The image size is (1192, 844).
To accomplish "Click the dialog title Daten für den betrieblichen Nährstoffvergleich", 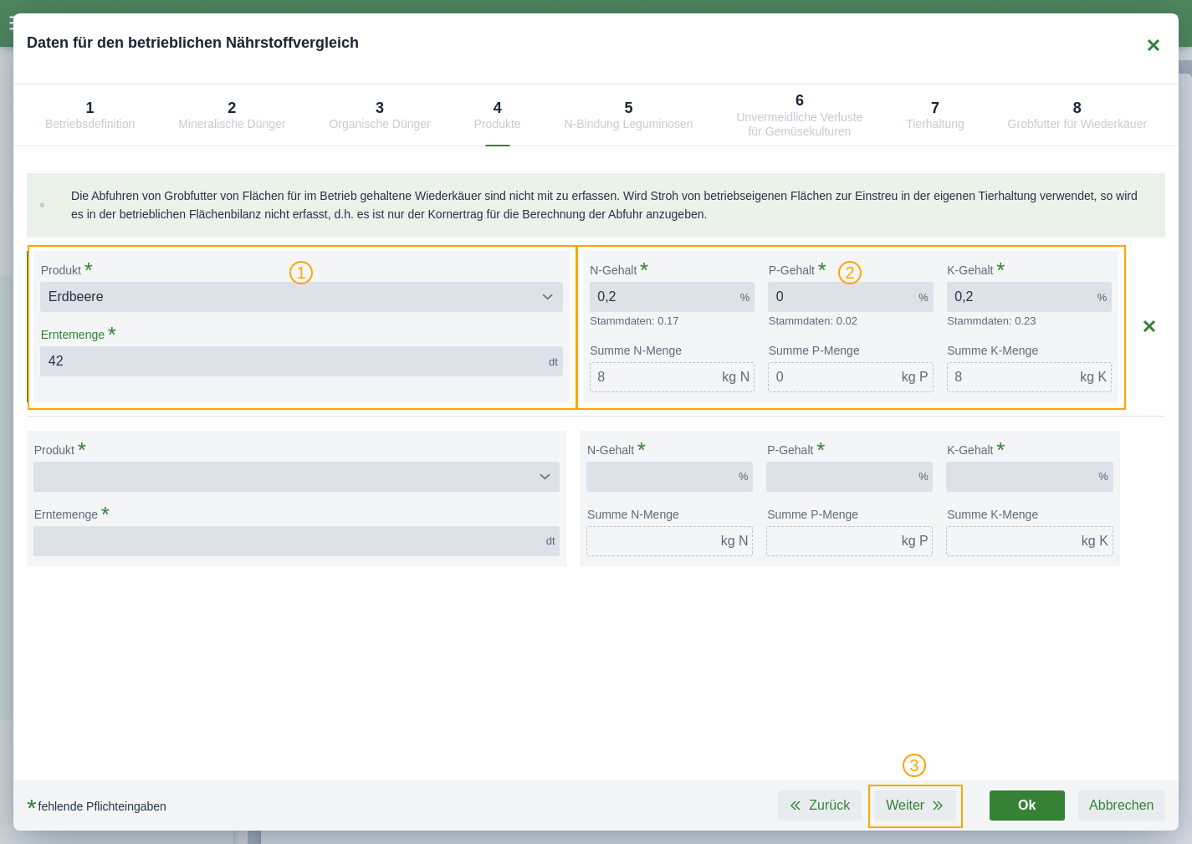I will click(192, 43).
